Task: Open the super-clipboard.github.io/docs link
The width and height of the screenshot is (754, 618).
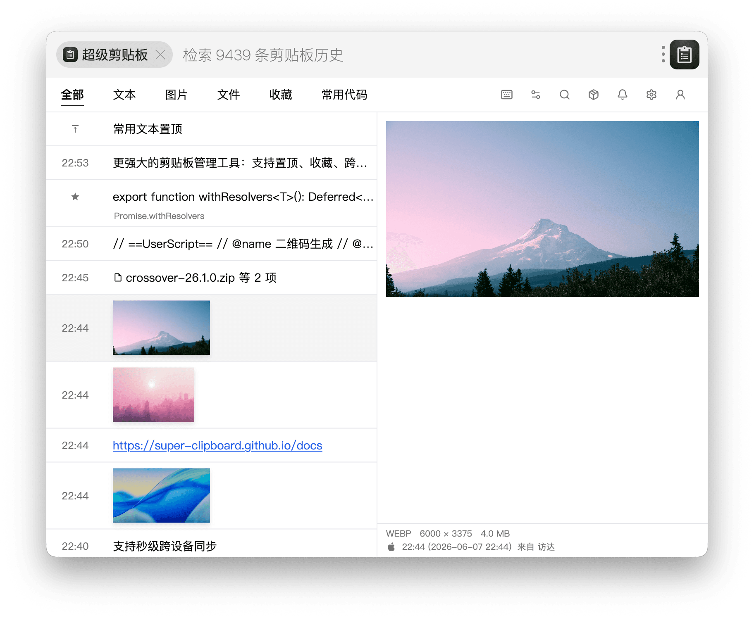Action: [x=217, y=445]
